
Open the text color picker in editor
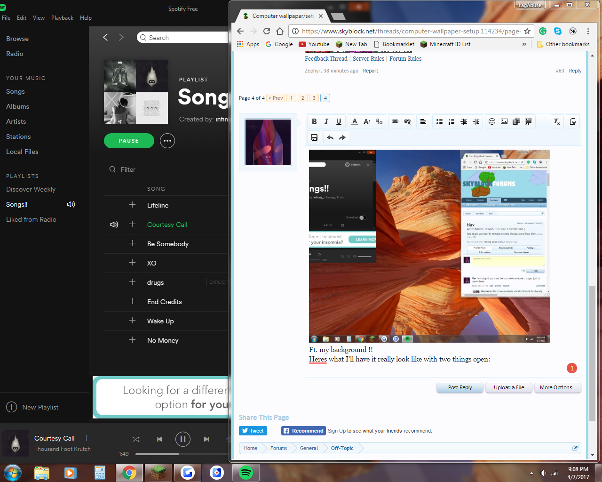coord(355,121)
